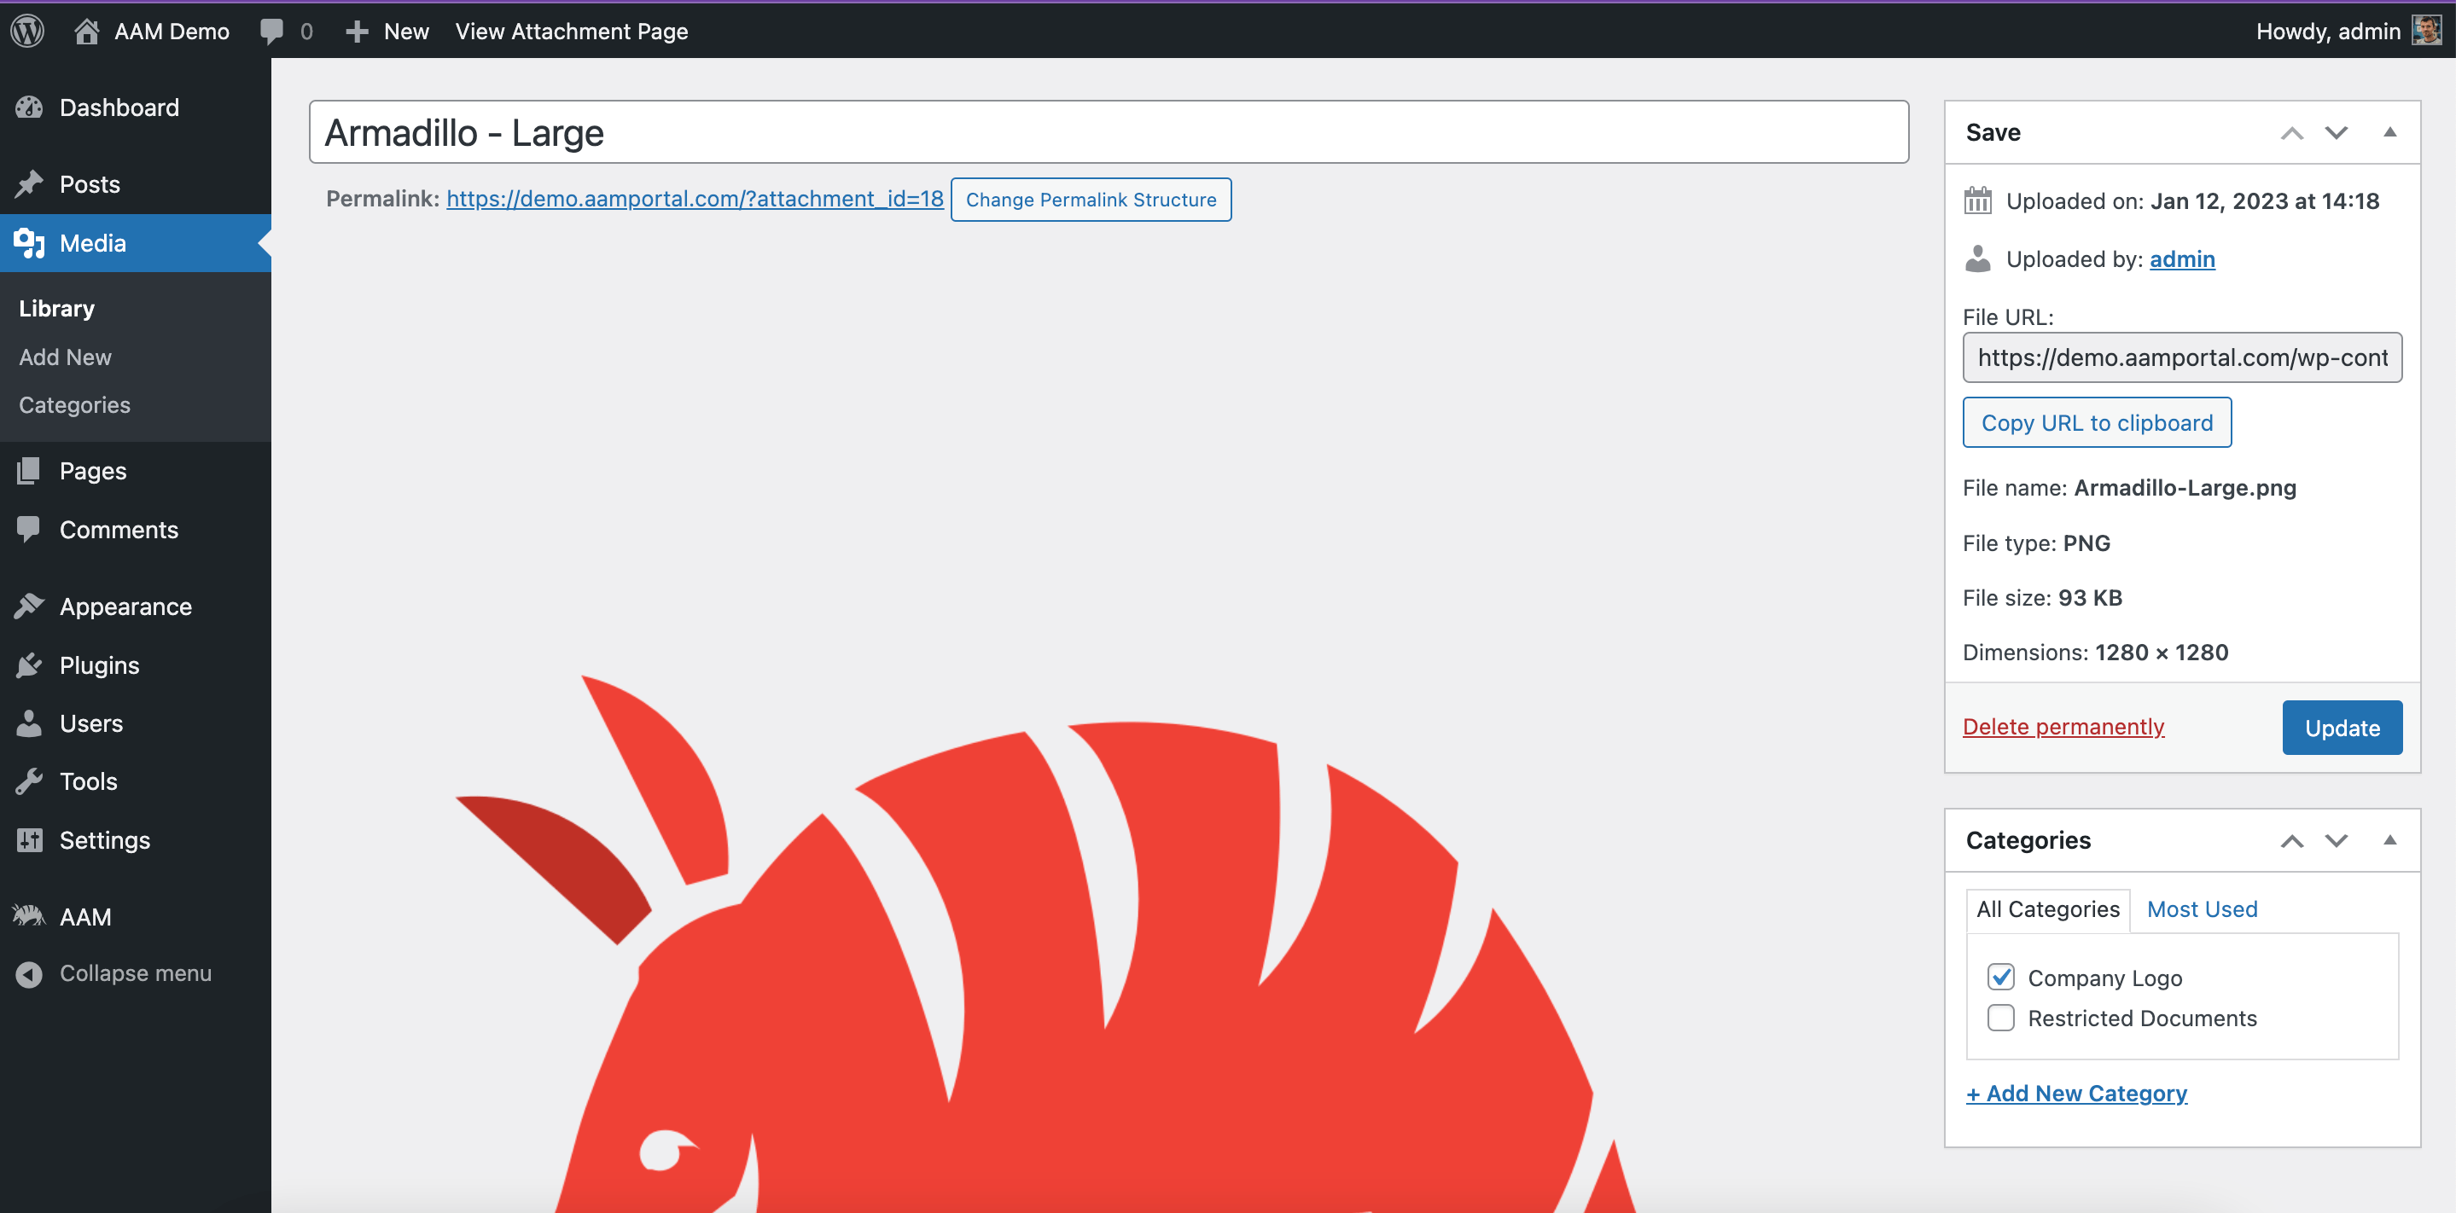This screenshot has height=1213, width=2456.
Task: Click the AAM Demo home icon
Action: point(87,31)
